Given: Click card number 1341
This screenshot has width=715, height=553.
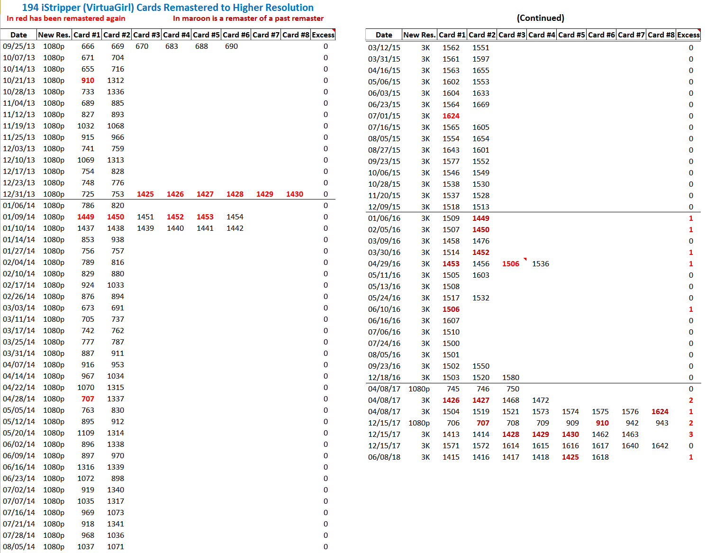Looking at the screenshot, I should pos(116,524).
